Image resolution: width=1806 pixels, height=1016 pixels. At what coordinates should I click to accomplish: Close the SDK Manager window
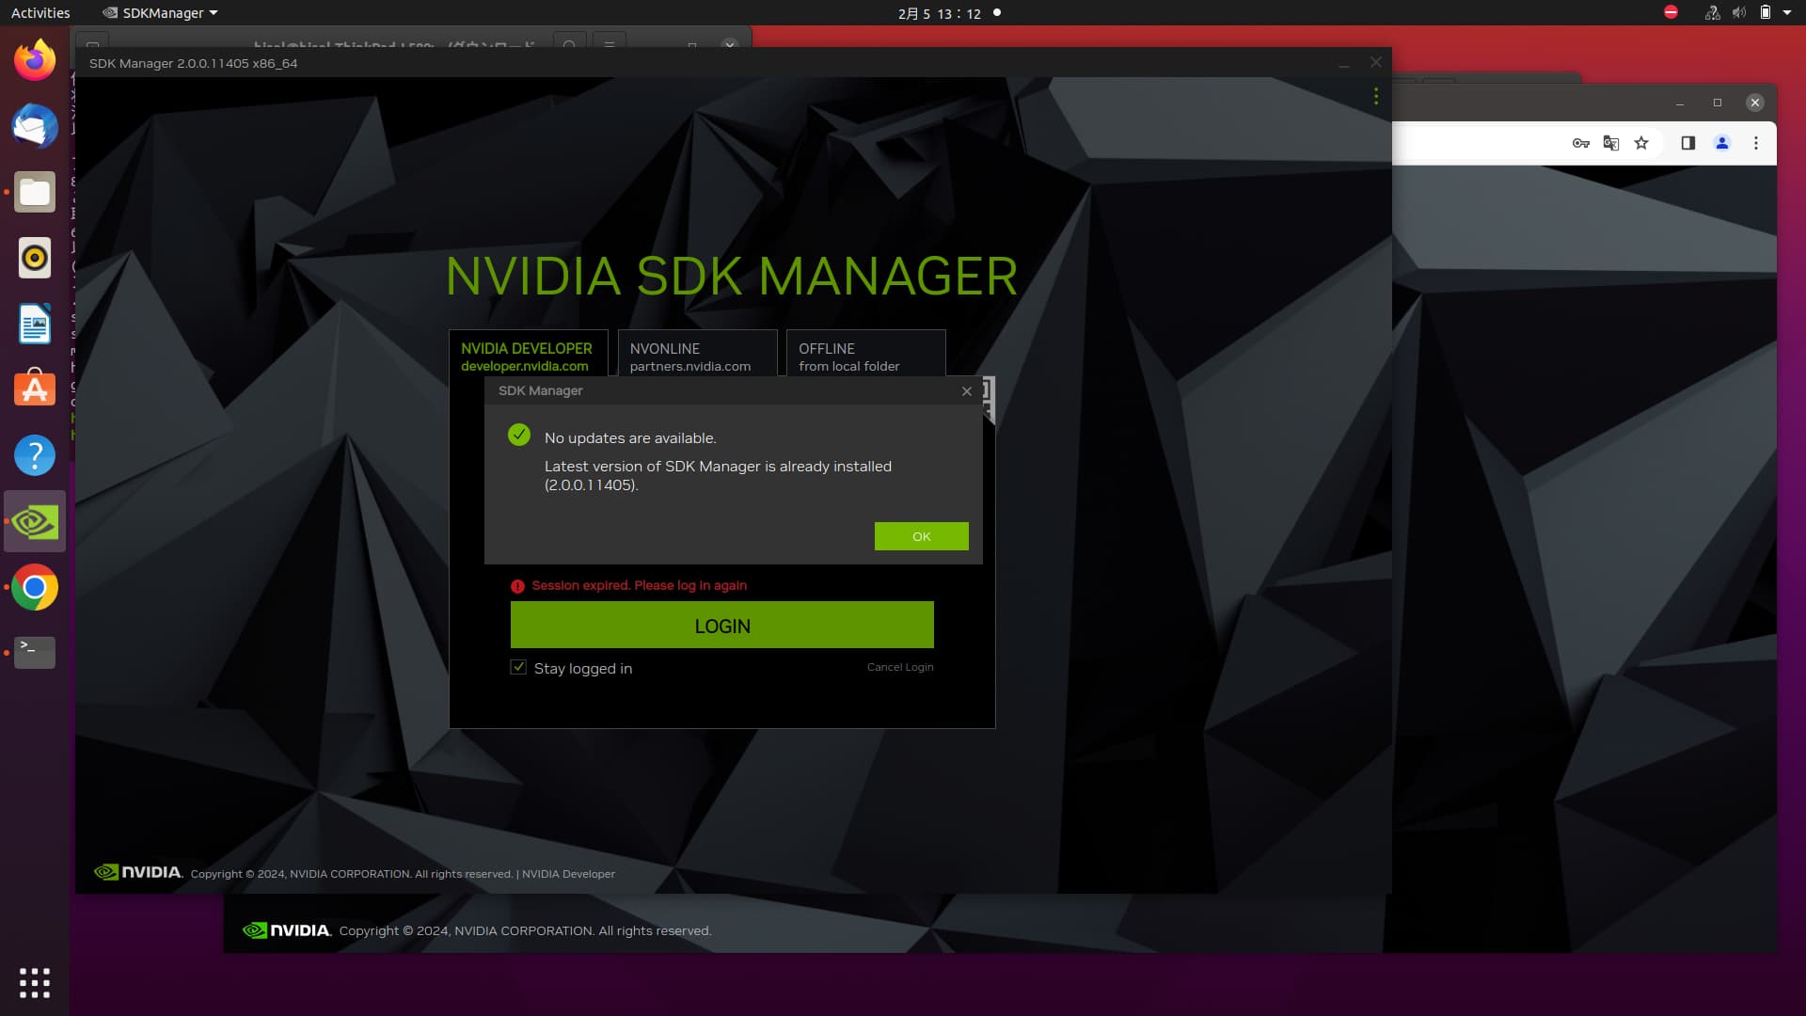click(x=1376, y=62)
